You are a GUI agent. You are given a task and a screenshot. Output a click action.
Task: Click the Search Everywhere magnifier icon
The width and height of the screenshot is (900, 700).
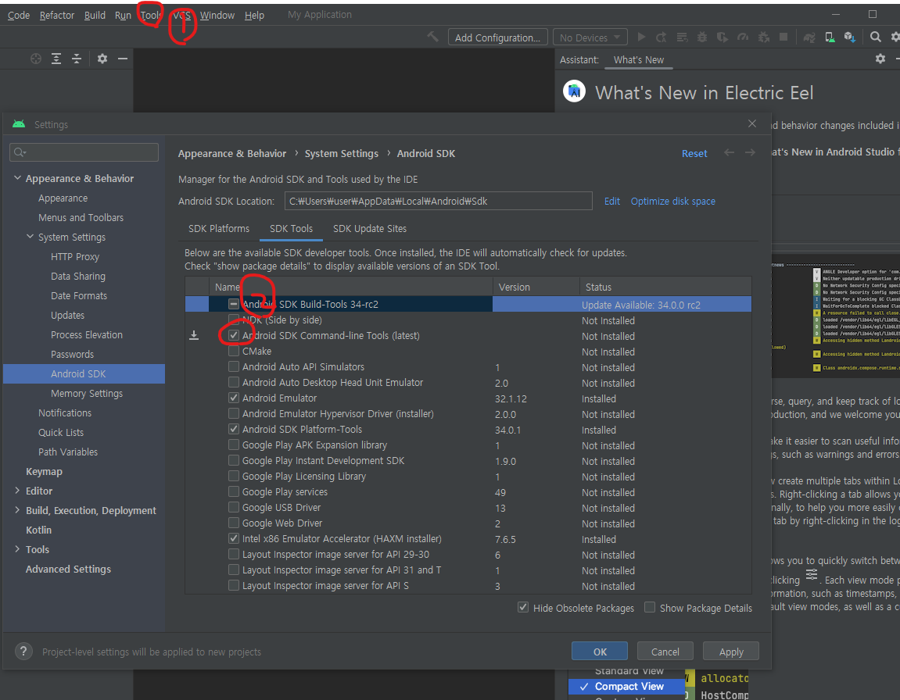coord(875,37)
